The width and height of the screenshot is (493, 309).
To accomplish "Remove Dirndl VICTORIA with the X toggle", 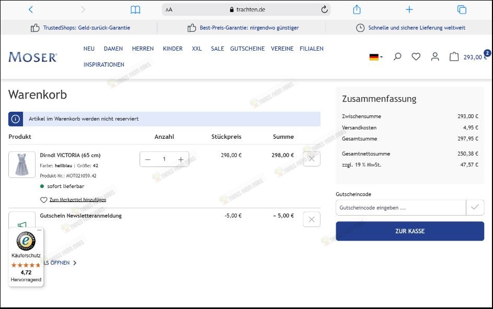I will 311,159.
